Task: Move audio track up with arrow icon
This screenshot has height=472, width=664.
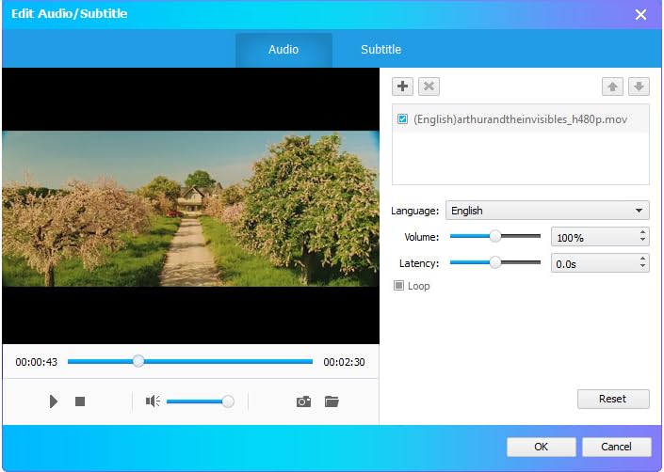Action: pos(613,87)
